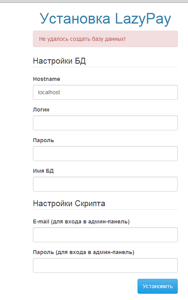Click the Установить button

tap(157, 286)
